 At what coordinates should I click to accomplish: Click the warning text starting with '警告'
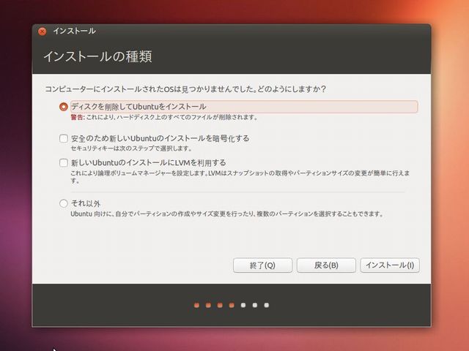click(x=164, y=117)
